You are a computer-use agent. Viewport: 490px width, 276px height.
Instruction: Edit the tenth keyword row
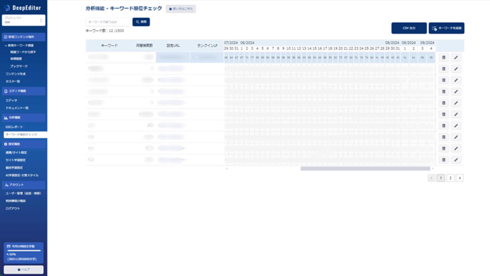[x=456, y=160]
